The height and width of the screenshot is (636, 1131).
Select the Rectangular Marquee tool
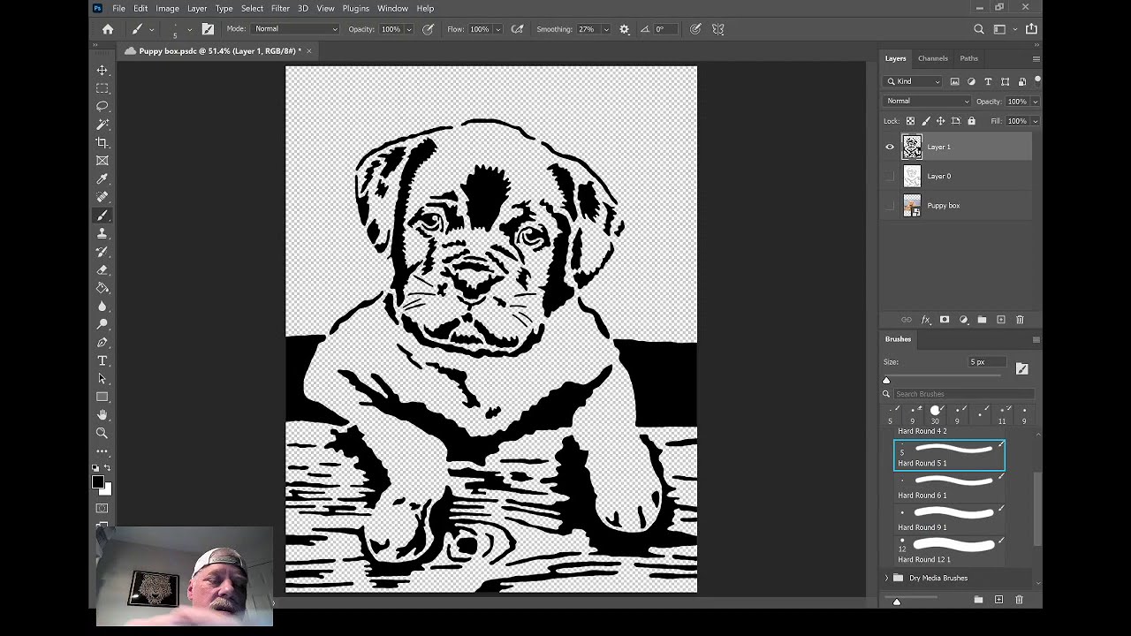click(102, 88)
